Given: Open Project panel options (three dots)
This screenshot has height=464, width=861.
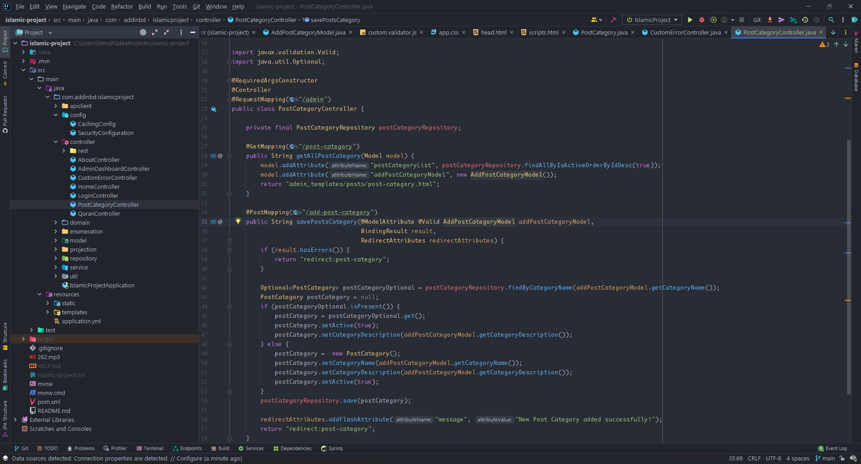Looking at the screenshot, I should [x=181, y=32].
